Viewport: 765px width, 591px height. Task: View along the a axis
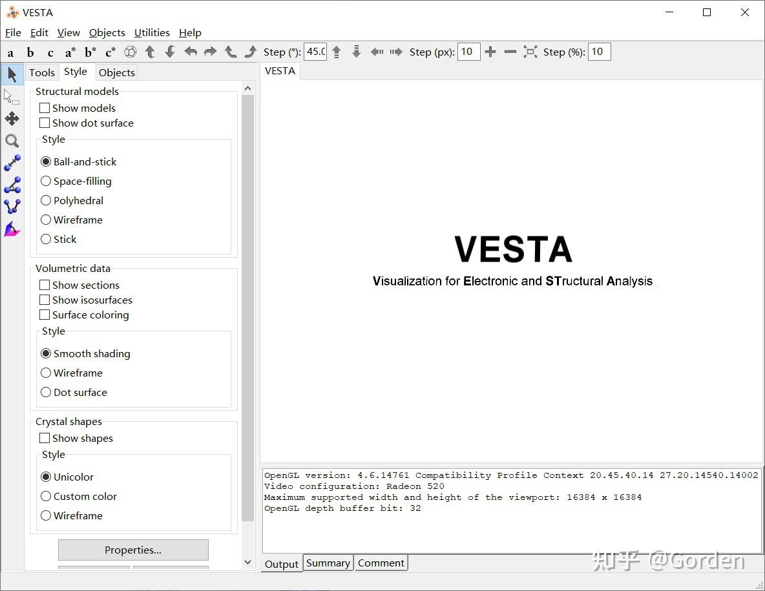[x=10, y=52]
